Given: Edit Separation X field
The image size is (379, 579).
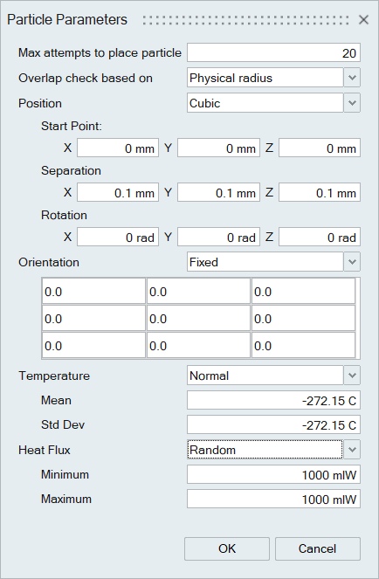Looking at the screenshot, I should (x=118, y=192).
